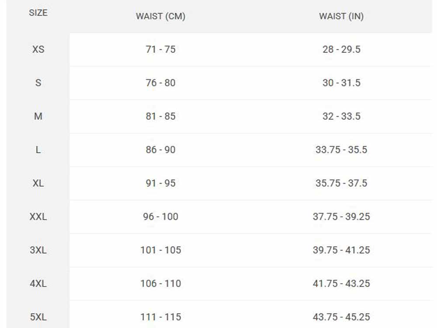This screenshot has width=437, height=328.
Task: Click the XXL size label
Action: [38, 216]
